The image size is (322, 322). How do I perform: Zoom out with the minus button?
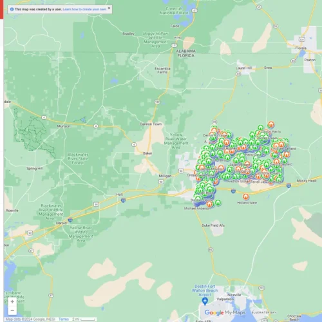click(12, 310)
